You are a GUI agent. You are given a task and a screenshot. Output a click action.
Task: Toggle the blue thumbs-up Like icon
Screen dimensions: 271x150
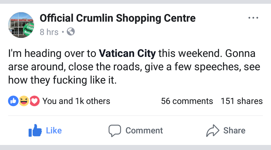tap(35, 130)
